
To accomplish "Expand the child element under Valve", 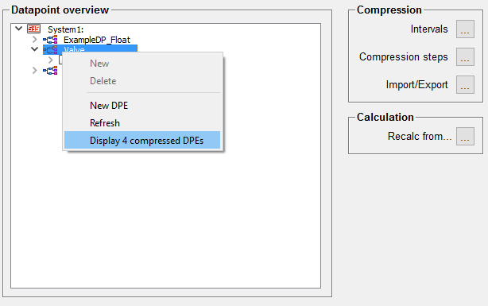I will (x=51, y=60).
